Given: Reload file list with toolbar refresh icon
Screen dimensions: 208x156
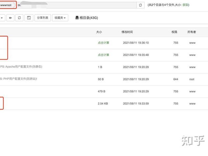Looking at the screenshot, I should pos(19,18).
